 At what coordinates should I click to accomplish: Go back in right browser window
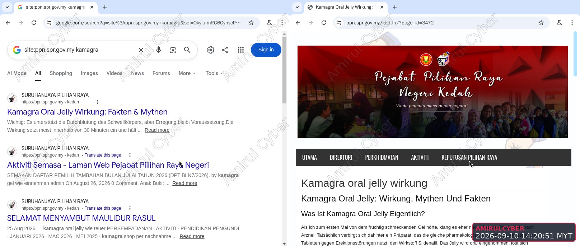coord(298,23)
